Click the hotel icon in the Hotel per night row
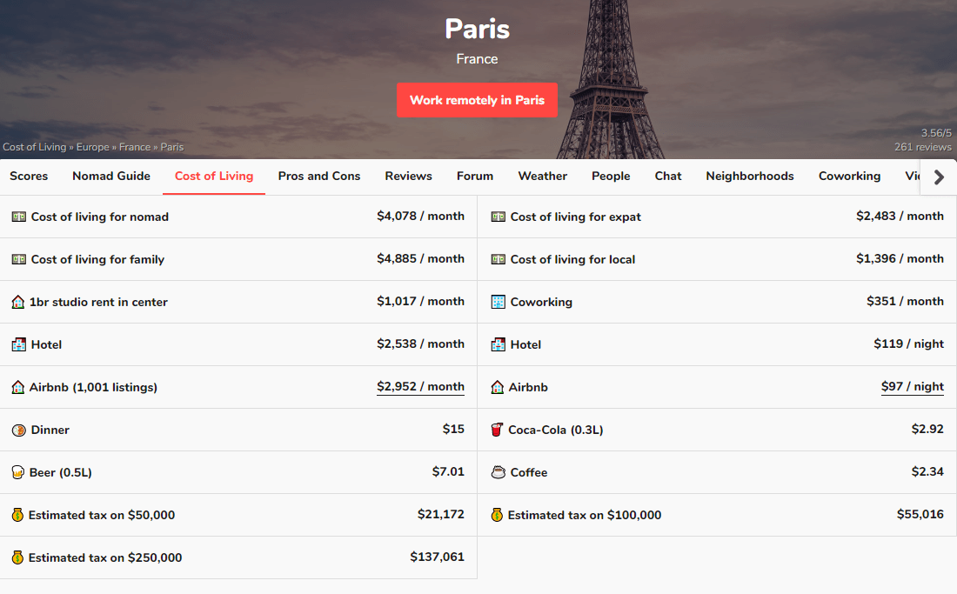Screen dimensions: 957x594 pyautogui.click(x=498, y=344)
